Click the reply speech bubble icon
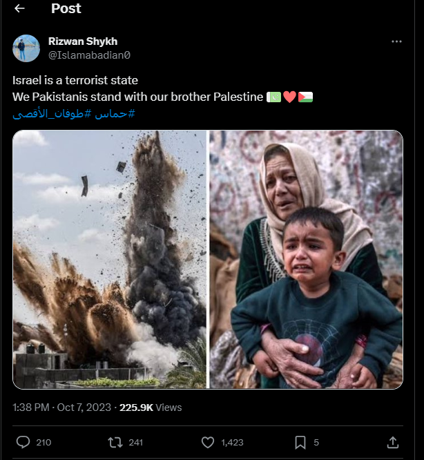Screen dimensions: 424x460 (x=23, y=442)
